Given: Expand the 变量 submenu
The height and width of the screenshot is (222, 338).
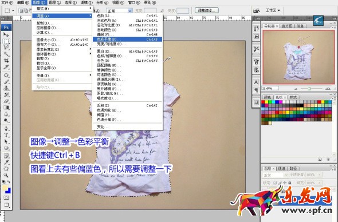Looking at the screenshot, I should coord(62,76).
